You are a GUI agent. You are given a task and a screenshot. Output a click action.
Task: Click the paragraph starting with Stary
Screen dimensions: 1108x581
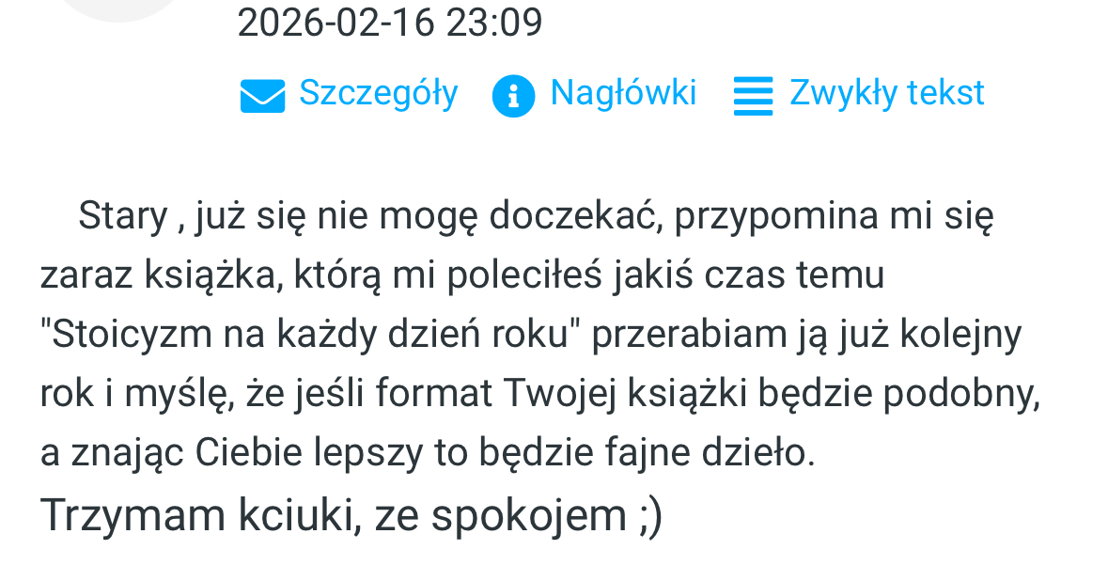[x=517, y=216]
